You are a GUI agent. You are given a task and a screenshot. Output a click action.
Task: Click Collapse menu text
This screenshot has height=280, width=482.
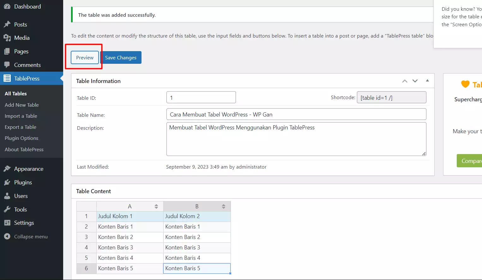31,236
